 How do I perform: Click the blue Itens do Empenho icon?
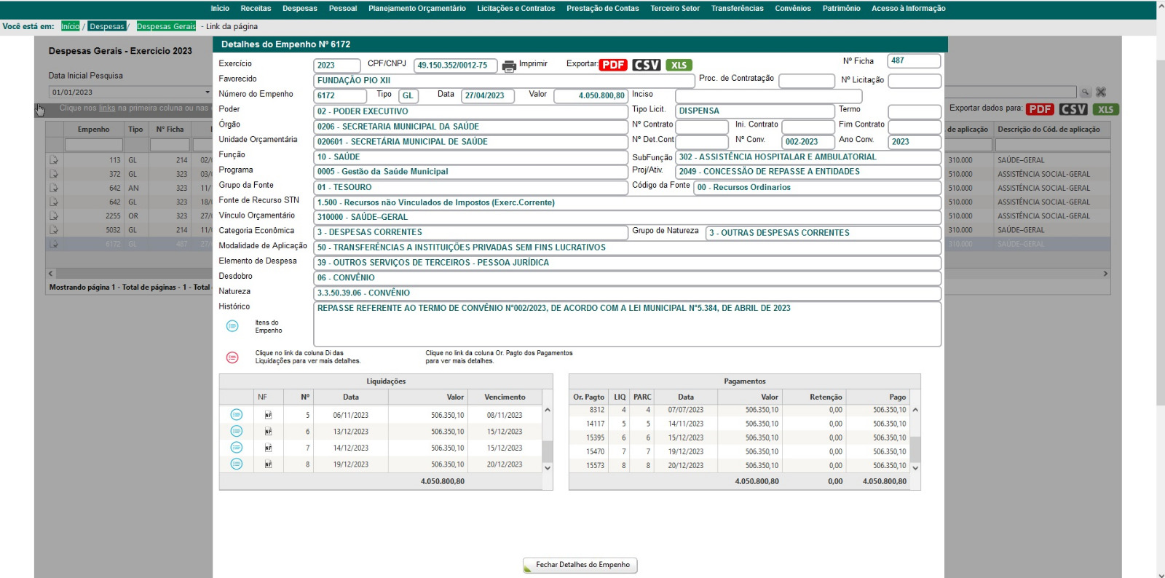[232, 326]
